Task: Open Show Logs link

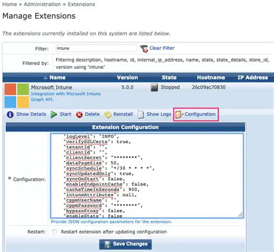Action: click(x=158, y=114)
